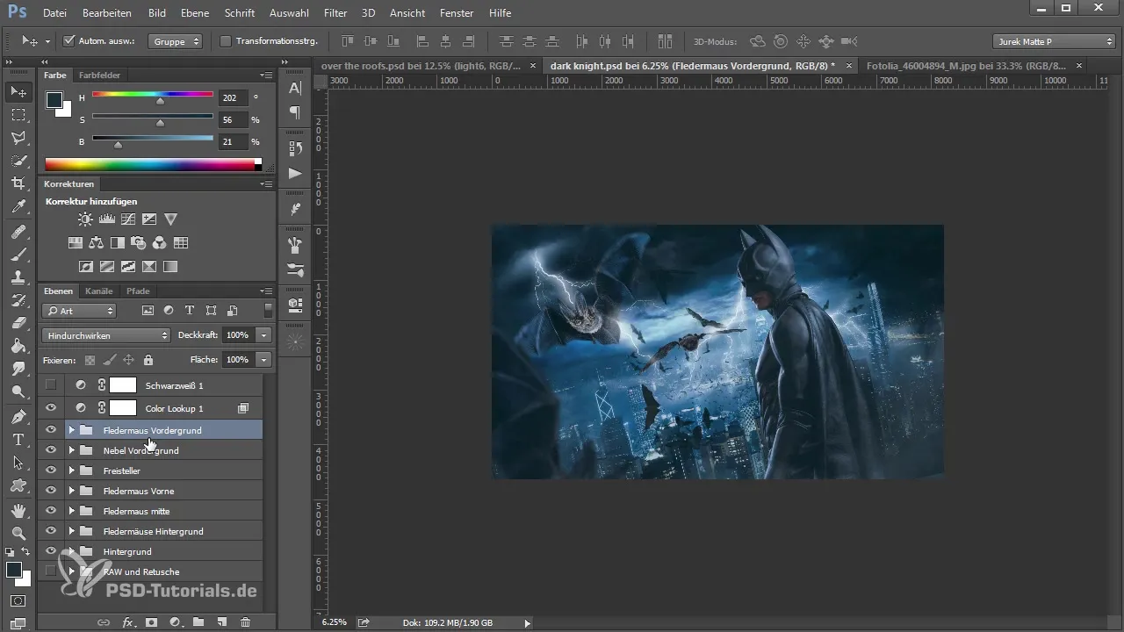The image size is (1124, 632).
Task: Click the hue slider in the Farbe panel
Action: tap(153, 94)
